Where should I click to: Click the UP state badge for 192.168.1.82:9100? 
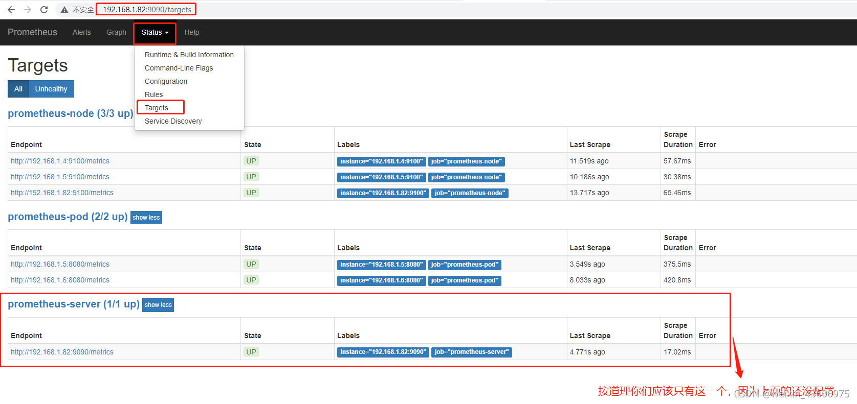(251, 193)
